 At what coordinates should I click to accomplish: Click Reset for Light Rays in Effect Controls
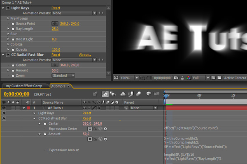[x=56, y=8]
